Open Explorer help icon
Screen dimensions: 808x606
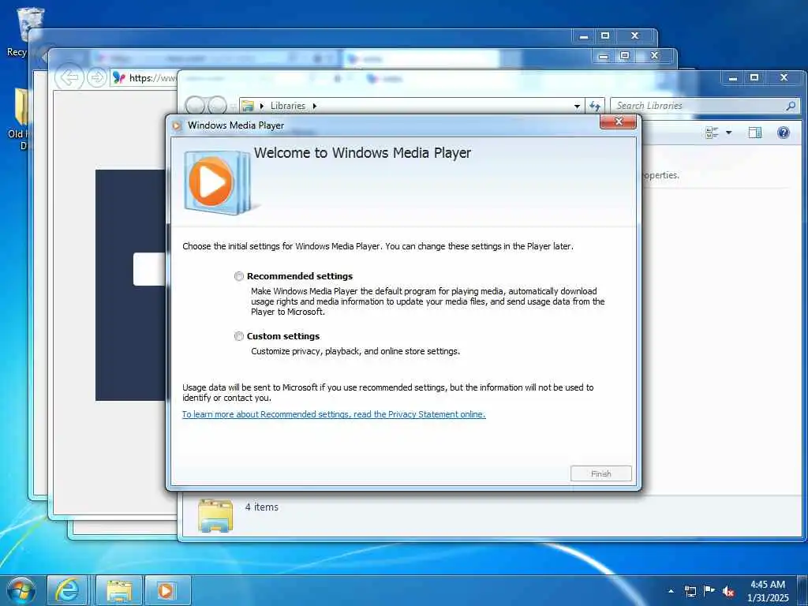784,133
